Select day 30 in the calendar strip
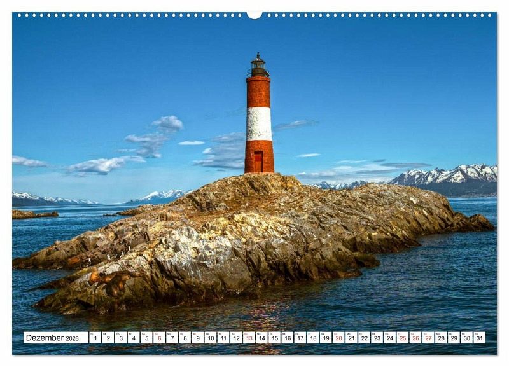This screenshot has width=509, height=367. coord(467,338)
